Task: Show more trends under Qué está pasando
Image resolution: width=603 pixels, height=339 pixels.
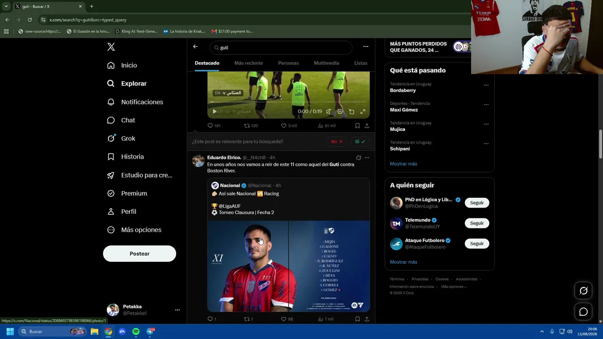Action: 404,164
